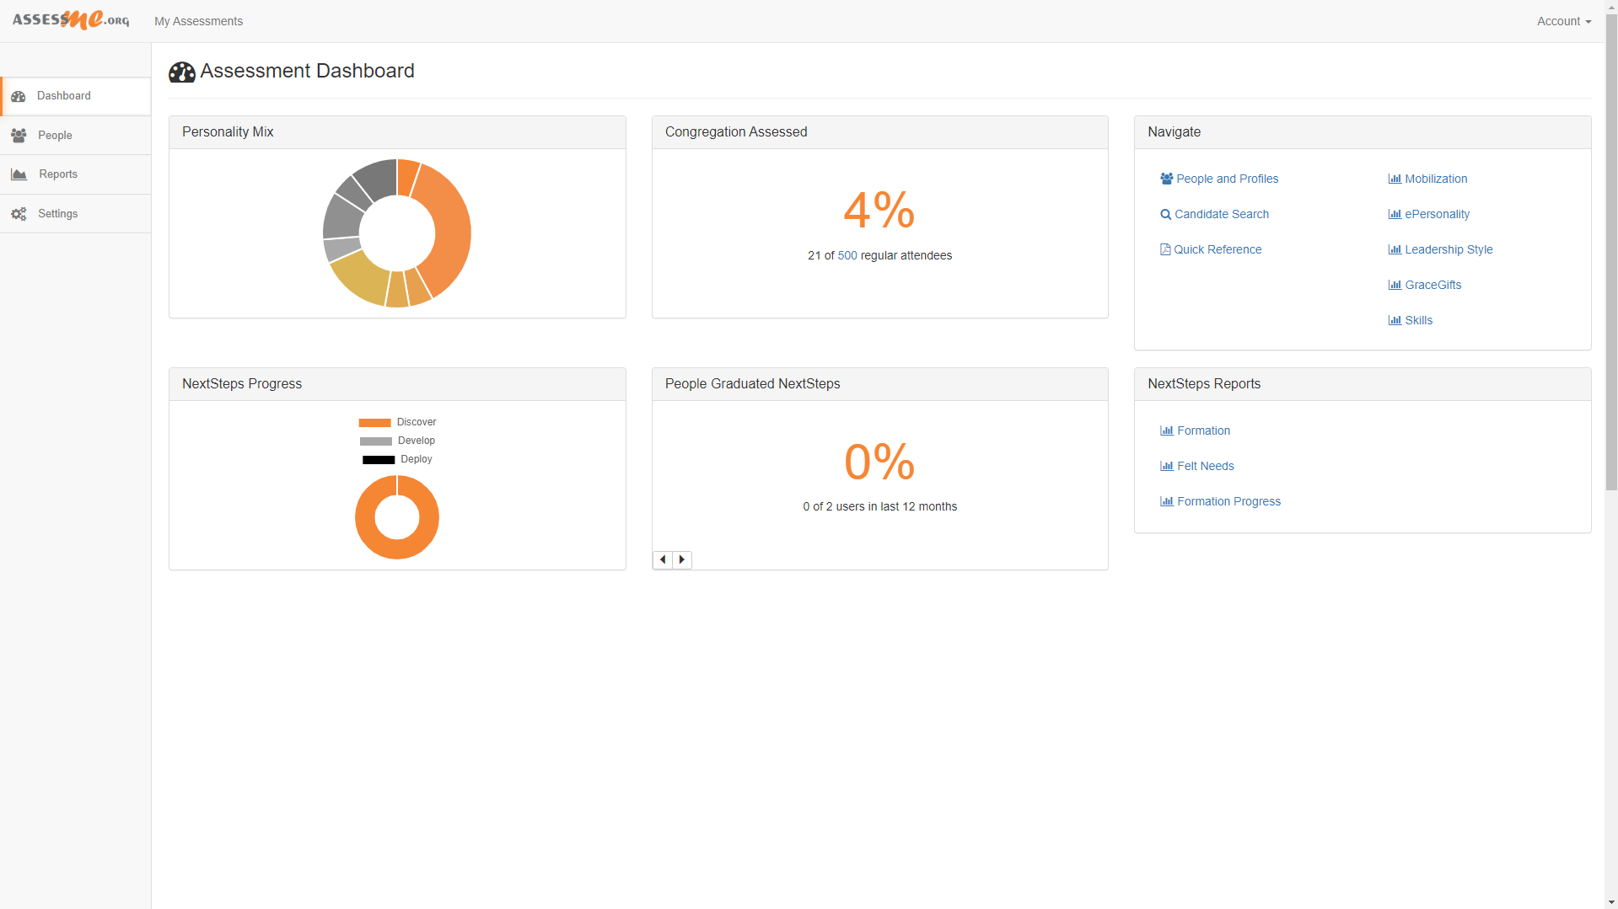Open the Formation Progress report link
This screenshot has width=1618, height=909.
point(1228,501)
